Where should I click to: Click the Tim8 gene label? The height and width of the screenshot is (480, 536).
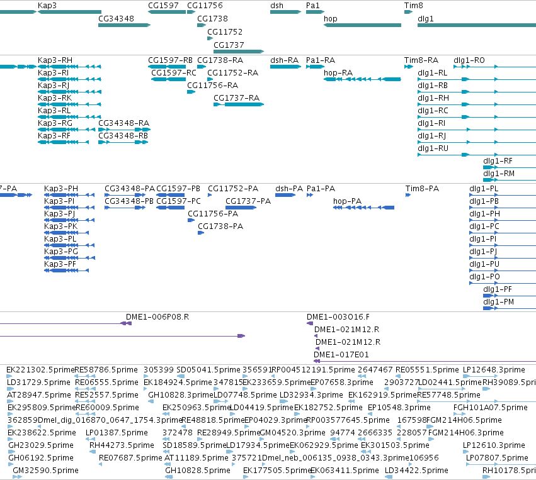point(413,6)
